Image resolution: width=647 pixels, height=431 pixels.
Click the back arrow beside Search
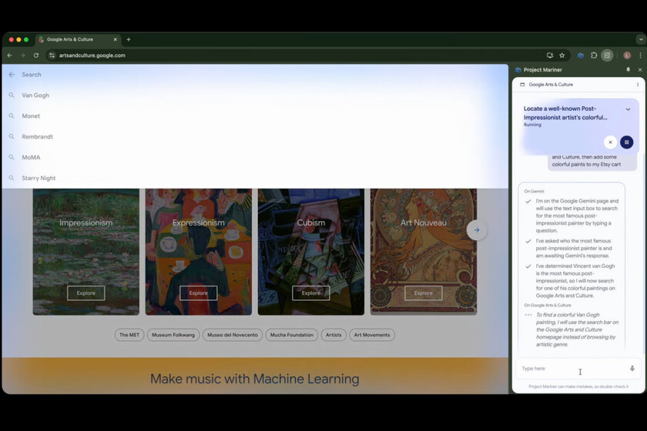click(x=12, y=75)
